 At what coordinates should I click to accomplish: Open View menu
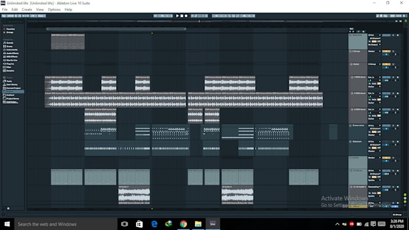pyautogui.click(x=40, y=10)
